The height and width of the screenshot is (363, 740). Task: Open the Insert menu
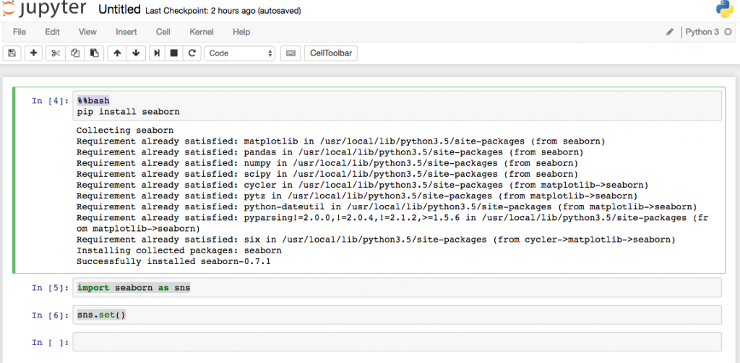[x=126, y=32]
